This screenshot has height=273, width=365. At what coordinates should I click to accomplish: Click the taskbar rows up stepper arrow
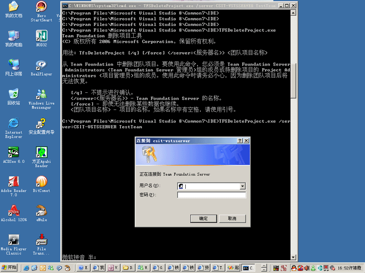(x=264, y=266)
